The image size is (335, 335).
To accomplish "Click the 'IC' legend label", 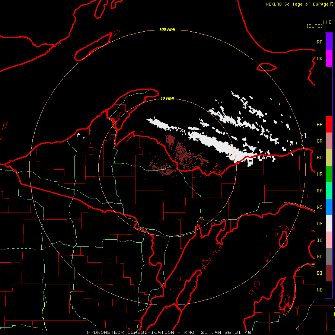I will (319, 240).
